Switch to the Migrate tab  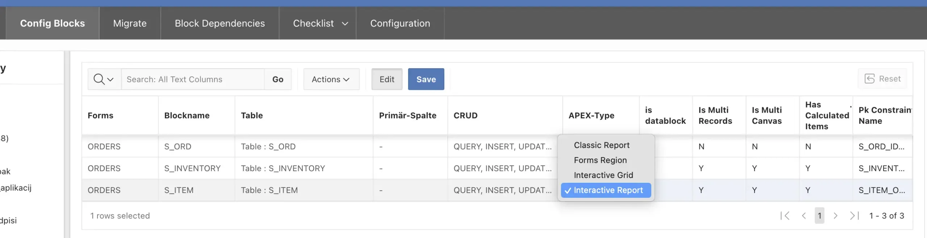[130, 23]
